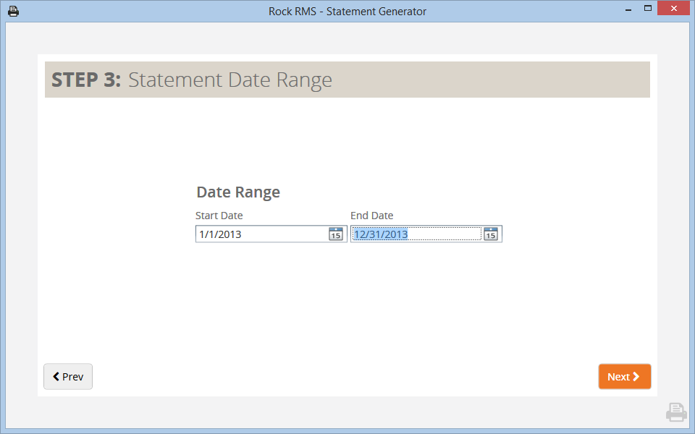Click the "Statement Date Range" title text
The height and width of the screenshot is (434, 695).
230,80
